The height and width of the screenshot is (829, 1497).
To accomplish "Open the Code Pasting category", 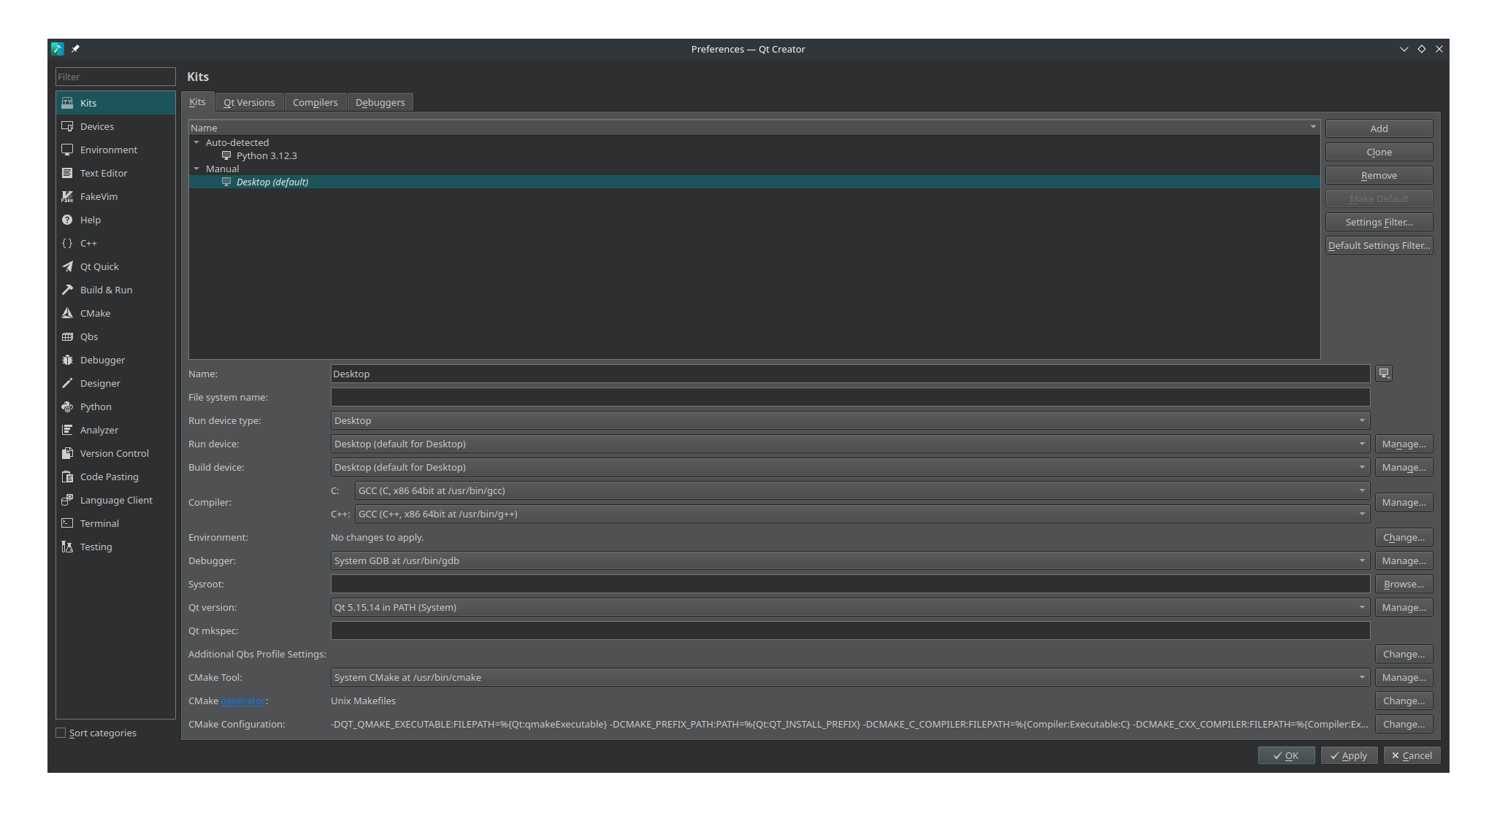I will (115, 477).
